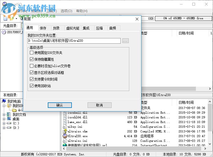
Task: Click the 使用帮助 url shortcut icon
Action: coord(65,145)
